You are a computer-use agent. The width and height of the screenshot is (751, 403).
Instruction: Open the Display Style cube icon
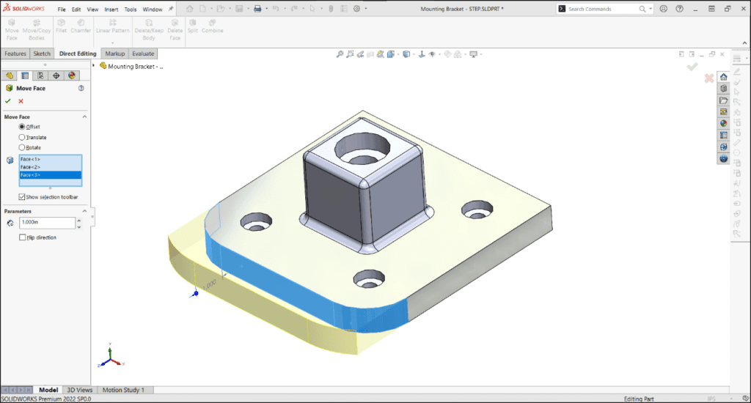tap(406, 54)
